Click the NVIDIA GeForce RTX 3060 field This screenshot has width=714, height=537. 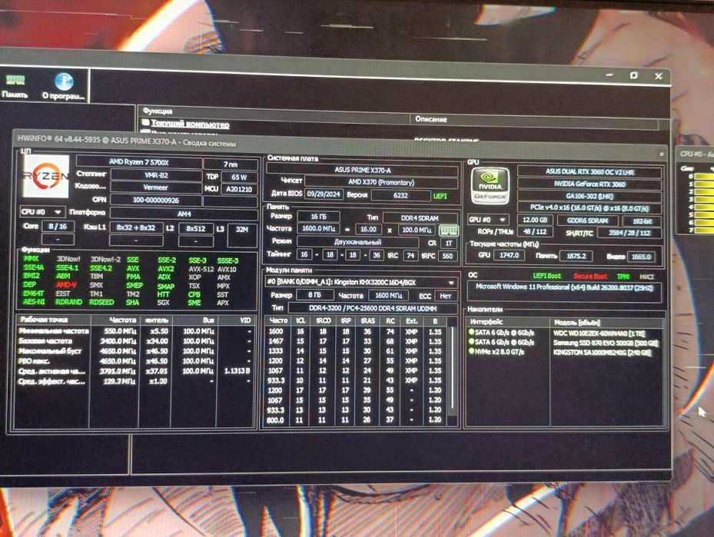(x=589, y=184)
